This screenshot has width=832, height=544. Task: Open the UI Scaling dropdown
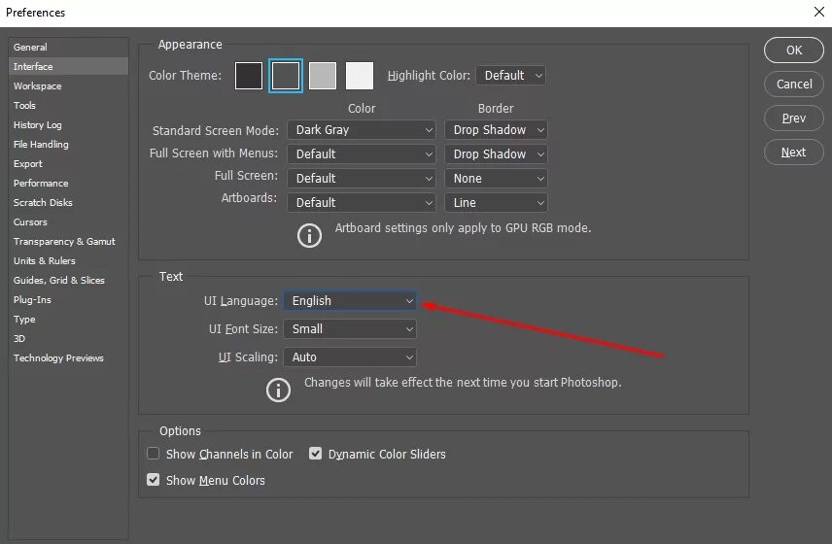pyautogui.click(x=350, y=357)
